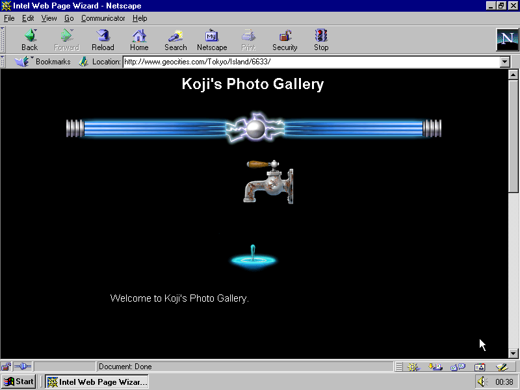Collapse the location toolbar using its handle
Image resolution: width=520 pixels, height=390 pixels.
[x=3, y=62]
